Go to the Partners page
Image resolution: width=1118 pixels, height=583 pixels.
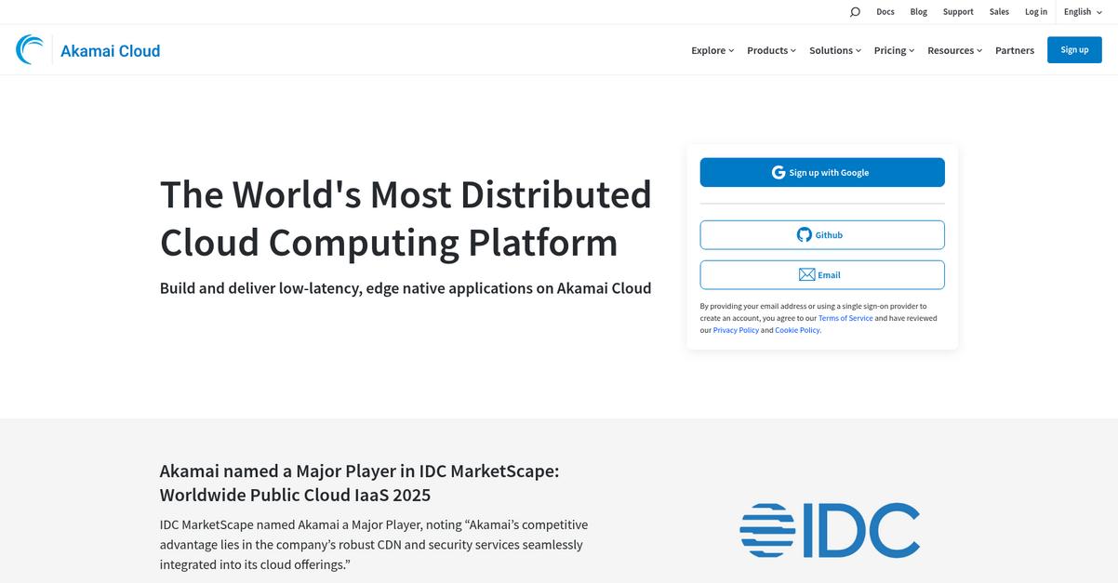(1015, 50)
